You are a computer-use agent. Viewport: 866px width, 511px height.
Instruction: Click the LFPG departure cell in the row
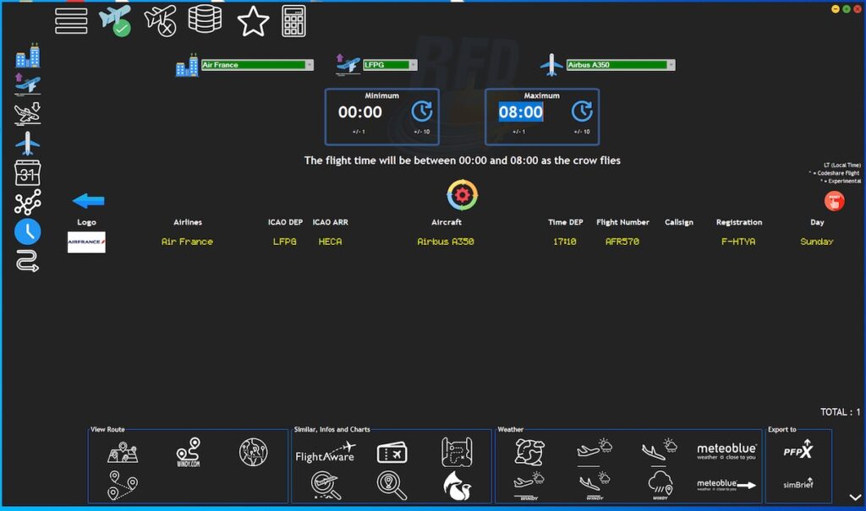[x=285, y=242]
